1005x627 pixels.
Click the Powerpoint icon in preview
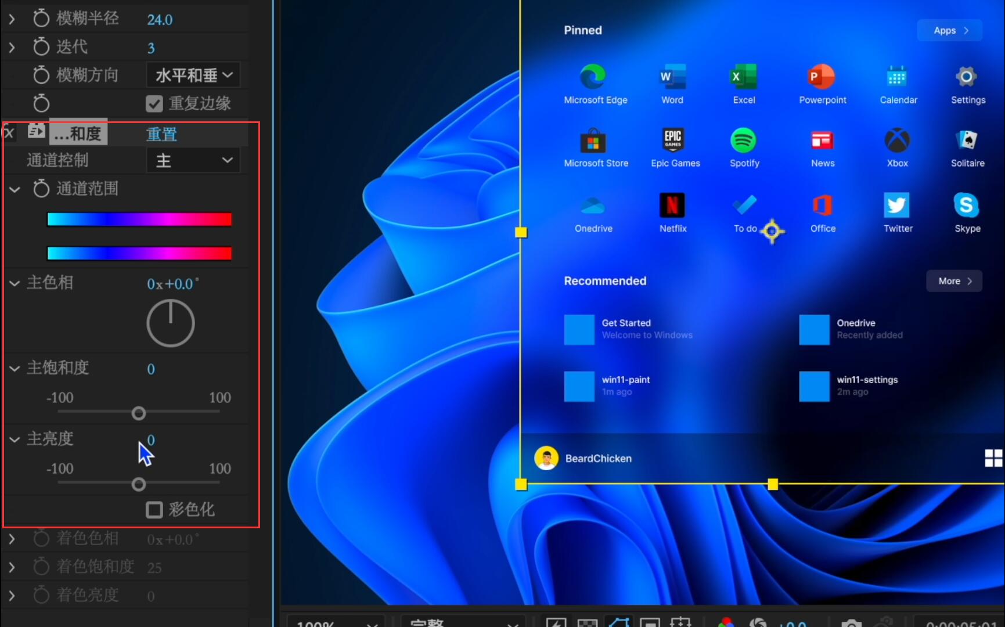click(x=822, y=76)
